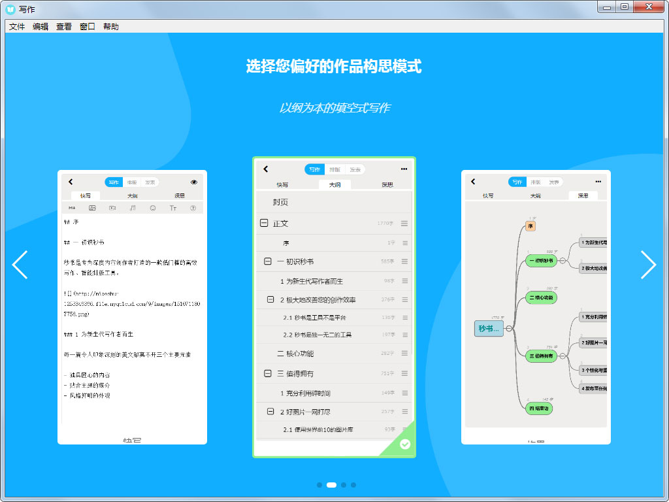669x502 pixels.
Task: Click the question mark help icon
Action: [x=193, y=208]
